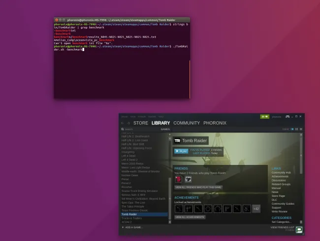The height and width of the screenshot is (241, 320).
Task: Click the terminal's orange scrollbar
Action: pyautogui.click(x=190, y=79)
